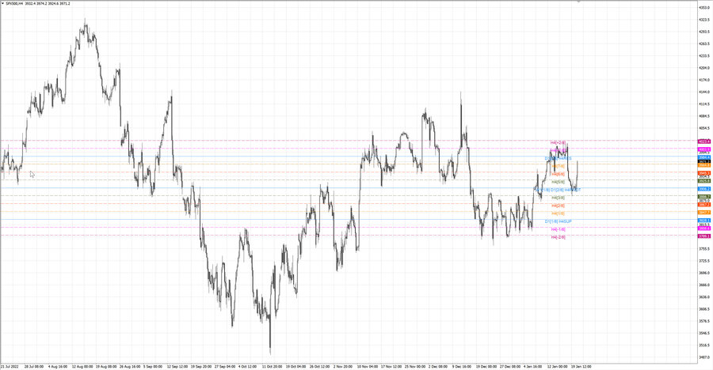713x370 pixels.
Task: Click 4204.0 on the price scale
Action: tap(704, 68)
